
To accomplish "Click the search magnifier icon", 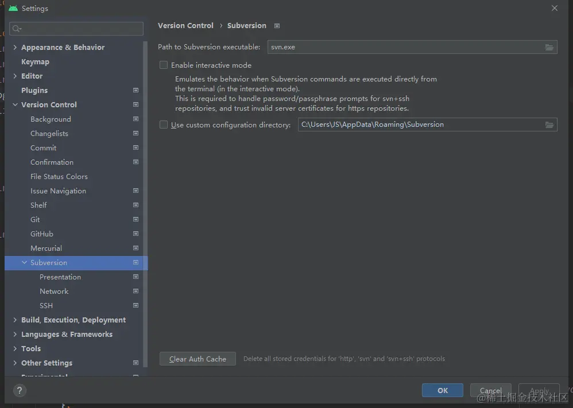I will click(17, 29).
